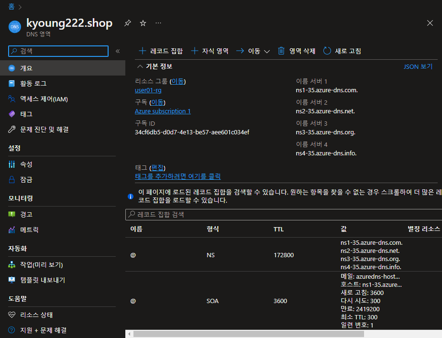Click name server ns4-35.azure-dns.info. in essentials
This screenshot has width=442, height=338.
pyautogui.click(x=326, y=153)
